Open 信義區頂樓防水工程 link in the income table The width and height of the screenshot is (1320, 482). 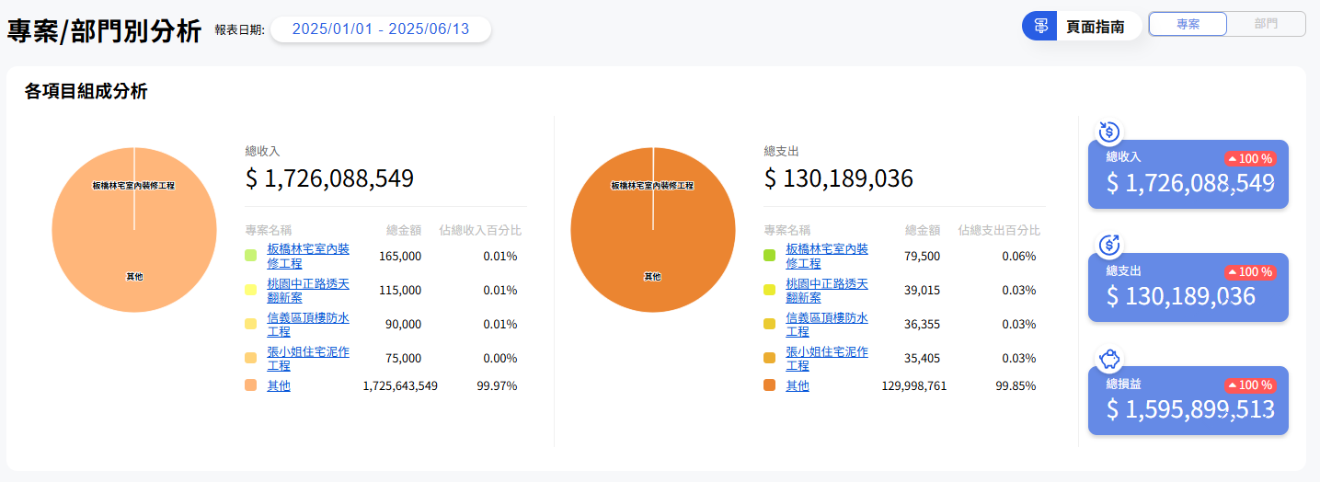point(308,324)
